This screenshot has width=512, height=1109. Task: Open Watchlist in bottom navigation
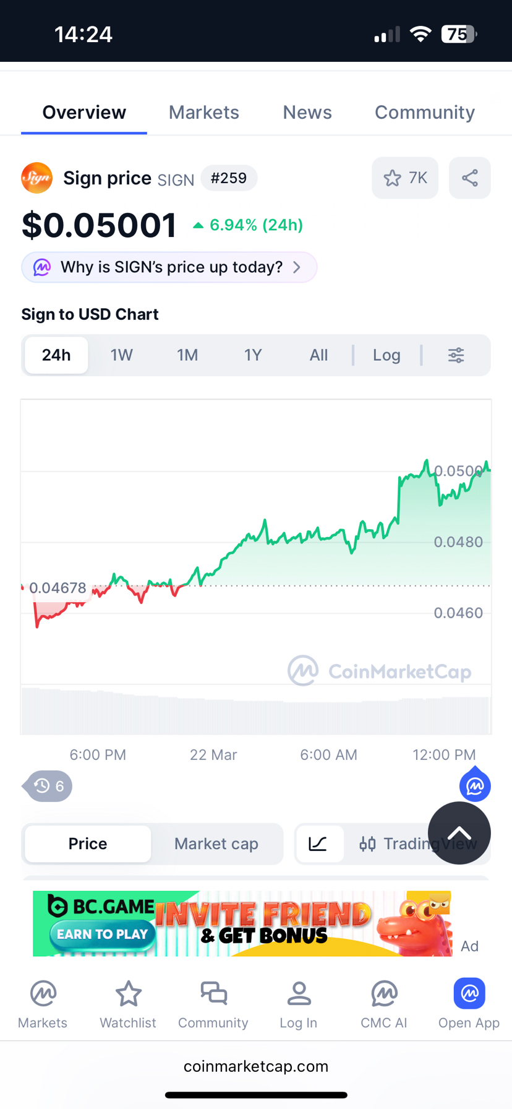pos(128,1005)
